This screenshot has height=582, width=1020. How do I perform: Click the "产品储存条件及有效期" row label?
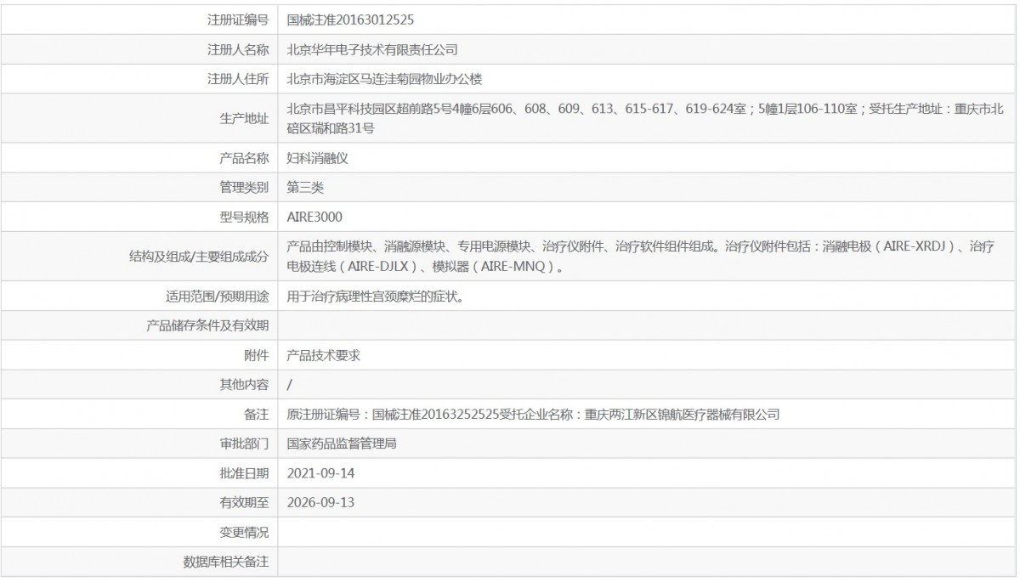click(x=208, y=325)
